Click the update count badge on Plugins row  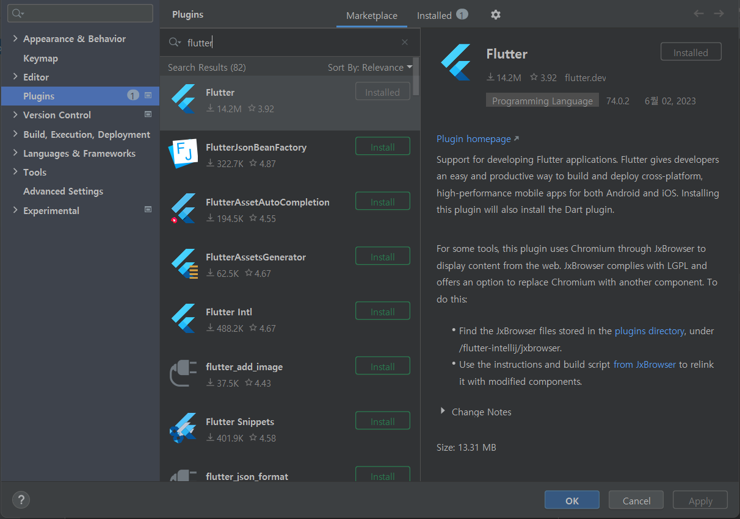tap(133, 95)
